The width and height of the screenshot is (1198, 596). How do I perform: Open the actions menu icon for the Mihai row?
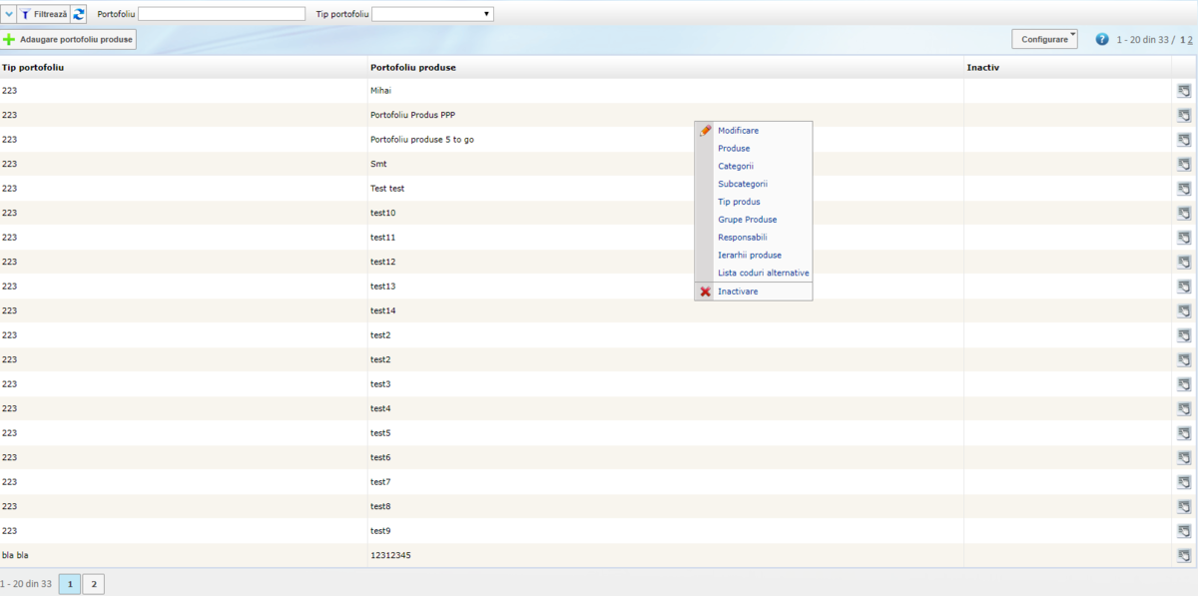point(1184,91)
